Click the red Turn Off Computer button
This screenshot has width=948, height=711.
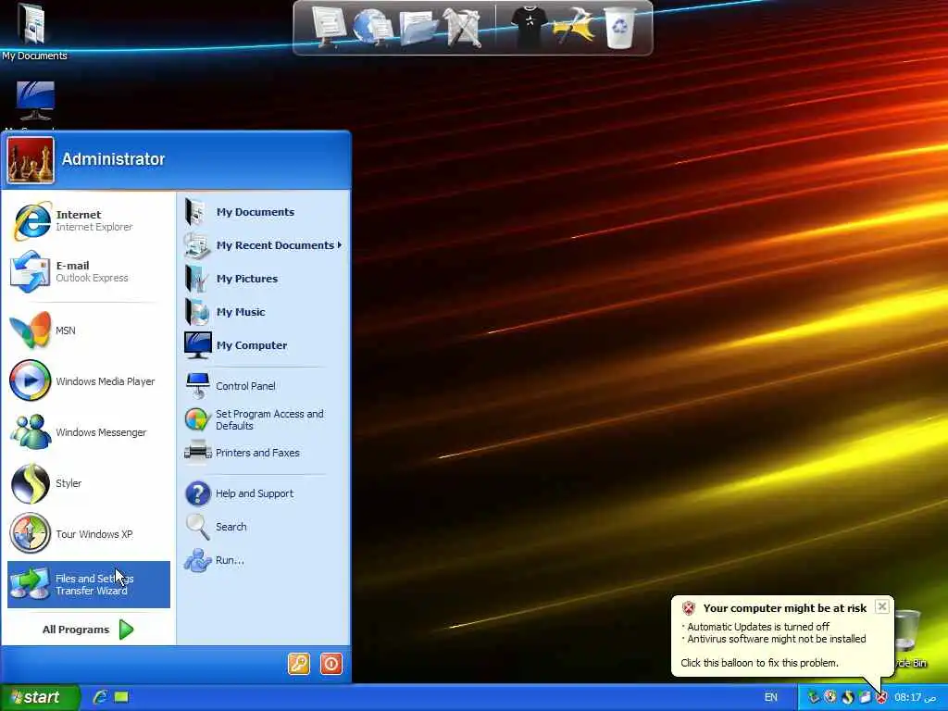click(331, 664)
